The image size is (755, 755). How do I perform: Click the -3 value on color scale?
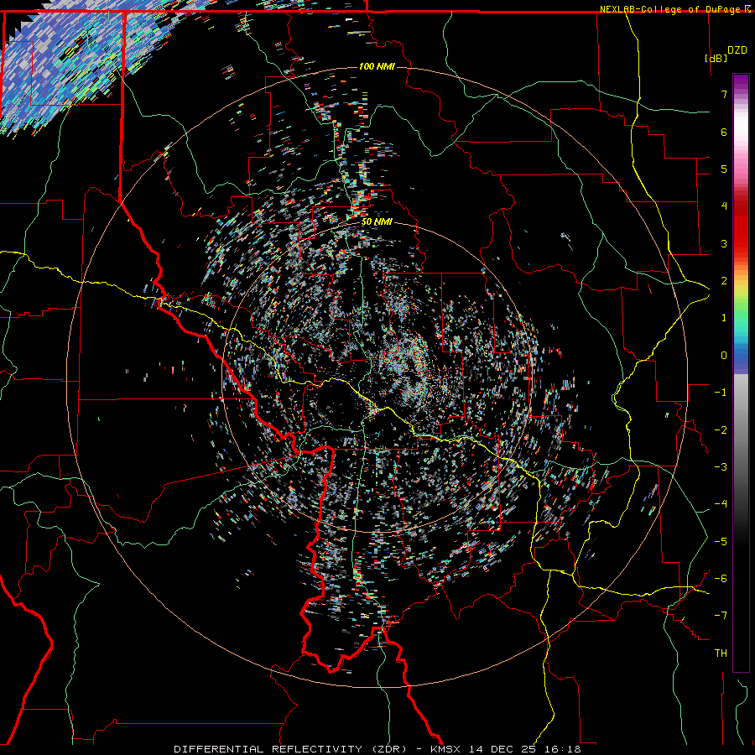tap(721, 467)
